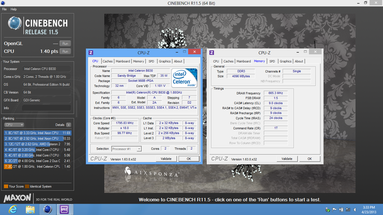Click the empty Info input field
This screenshot has height=215, width=383.
pos(47,108)
